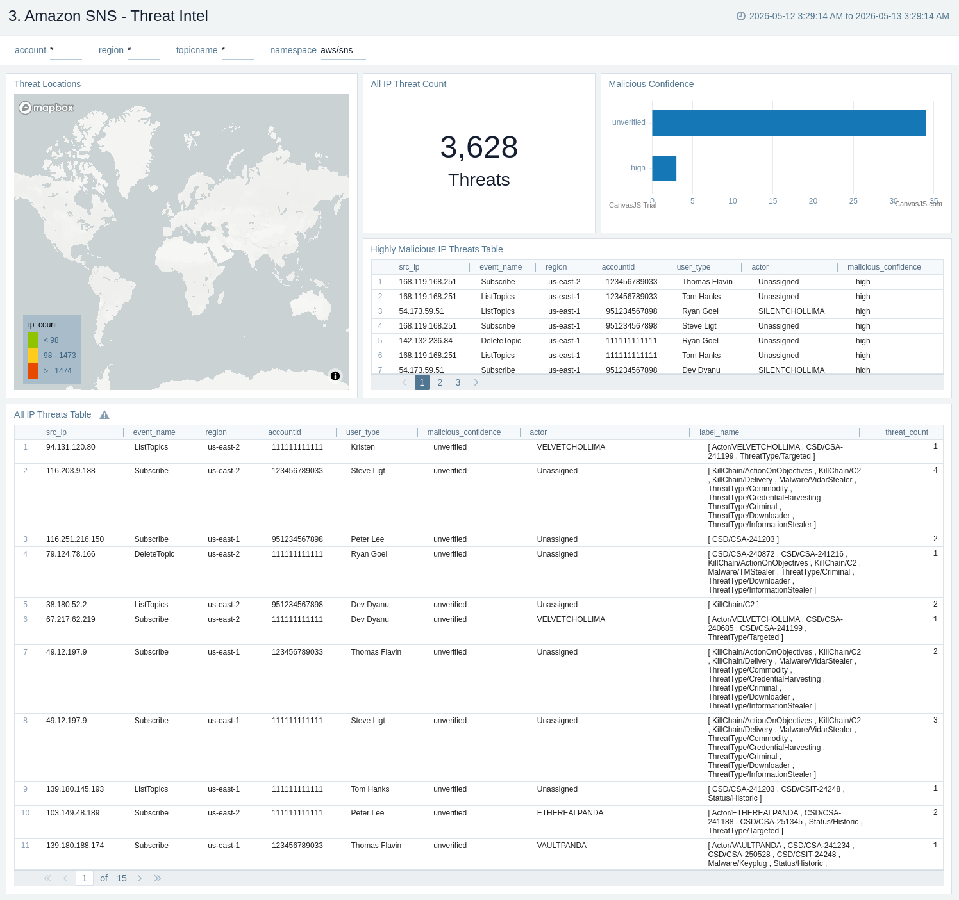Click SILENTCHOLLIMA actor in row 3
This screenshot has height=900, width=959.
click(791, 311)
